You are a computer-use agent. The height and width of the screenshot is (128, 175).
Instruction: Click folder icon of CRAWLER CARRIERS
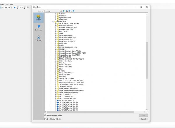58,35
